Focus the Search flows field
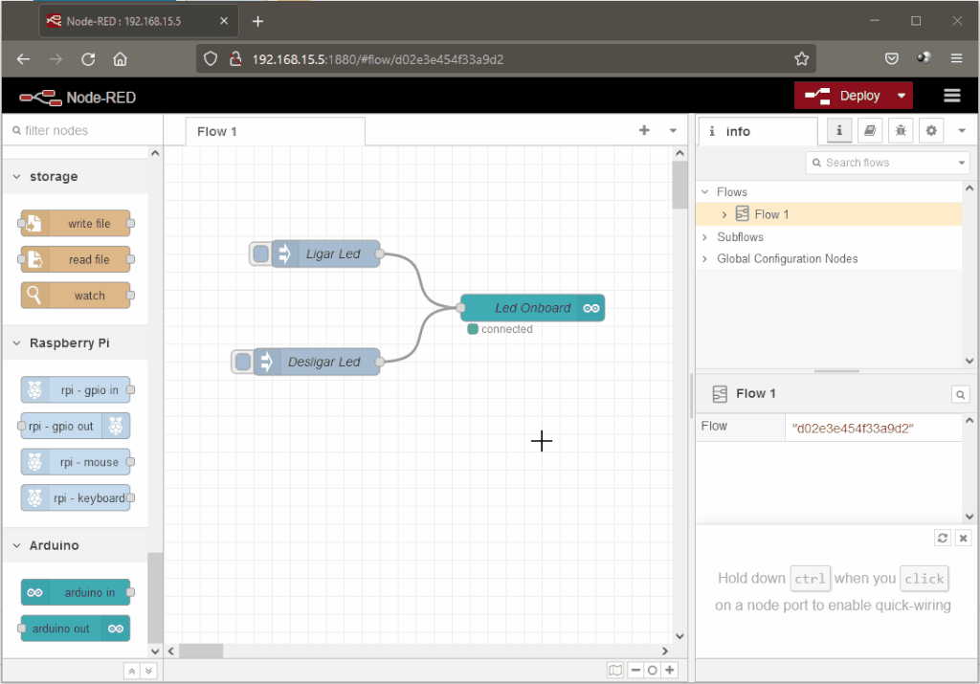Viewport: 980px width, 684px height. tap(881, 163)
